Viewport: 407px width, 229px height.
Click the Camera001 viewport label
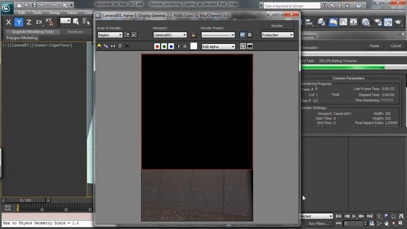click(19, 45)
